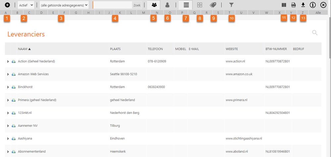Select BTW number NL804292504B01
The height and width of the screenshot is (157, 331).
(x=277, y=113)
